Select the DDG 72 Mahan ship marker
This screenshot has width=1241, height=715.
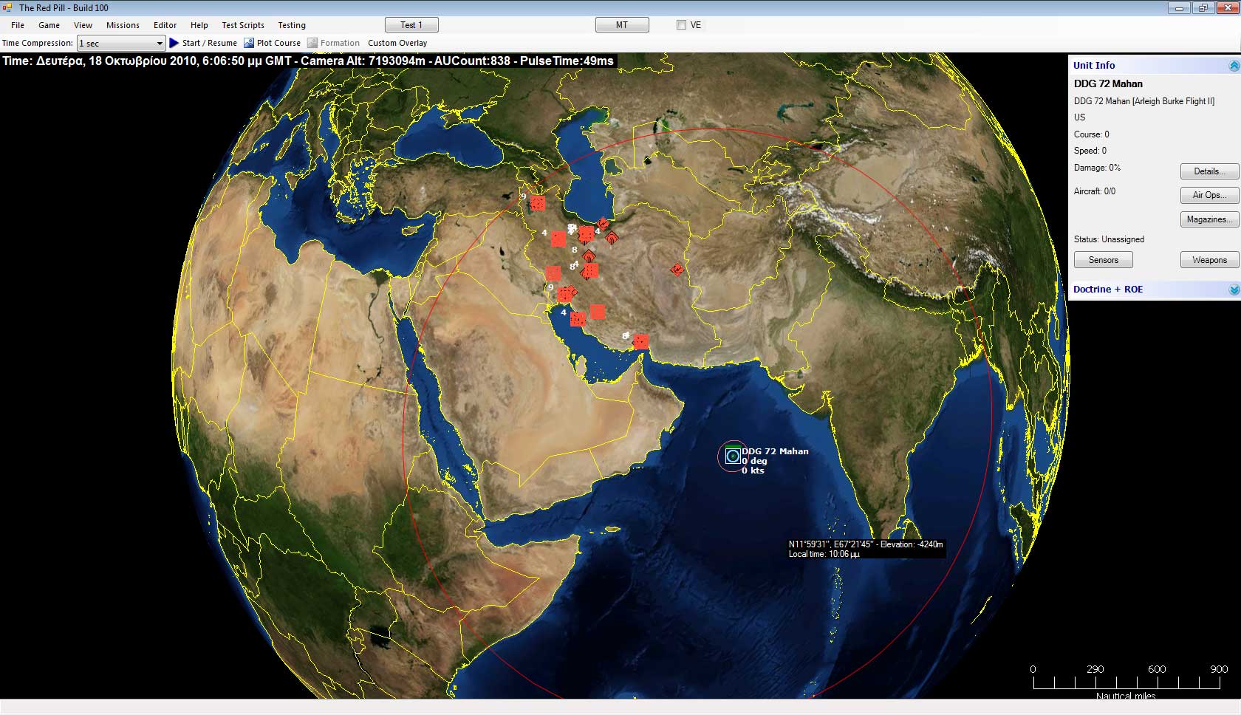pos(733,456)
